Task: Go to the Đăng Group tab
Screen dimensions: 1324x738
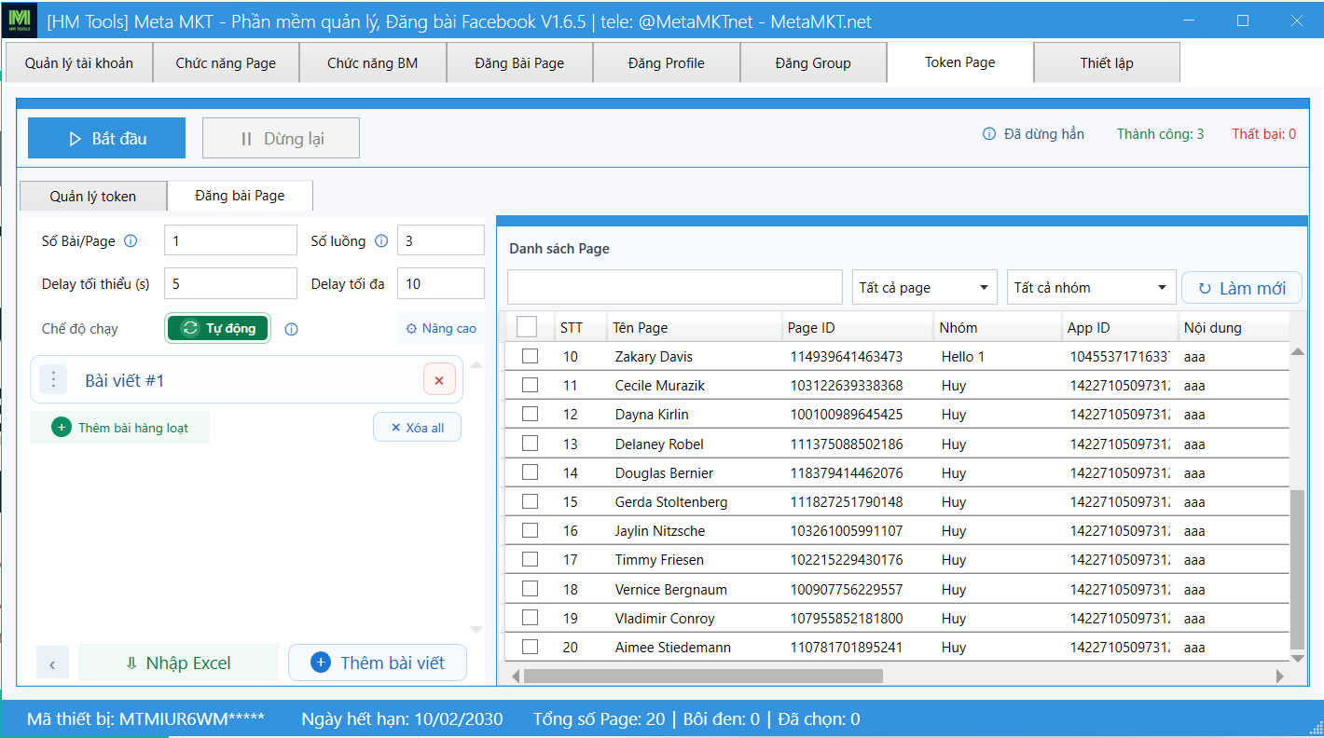Action: click(813, 63)
